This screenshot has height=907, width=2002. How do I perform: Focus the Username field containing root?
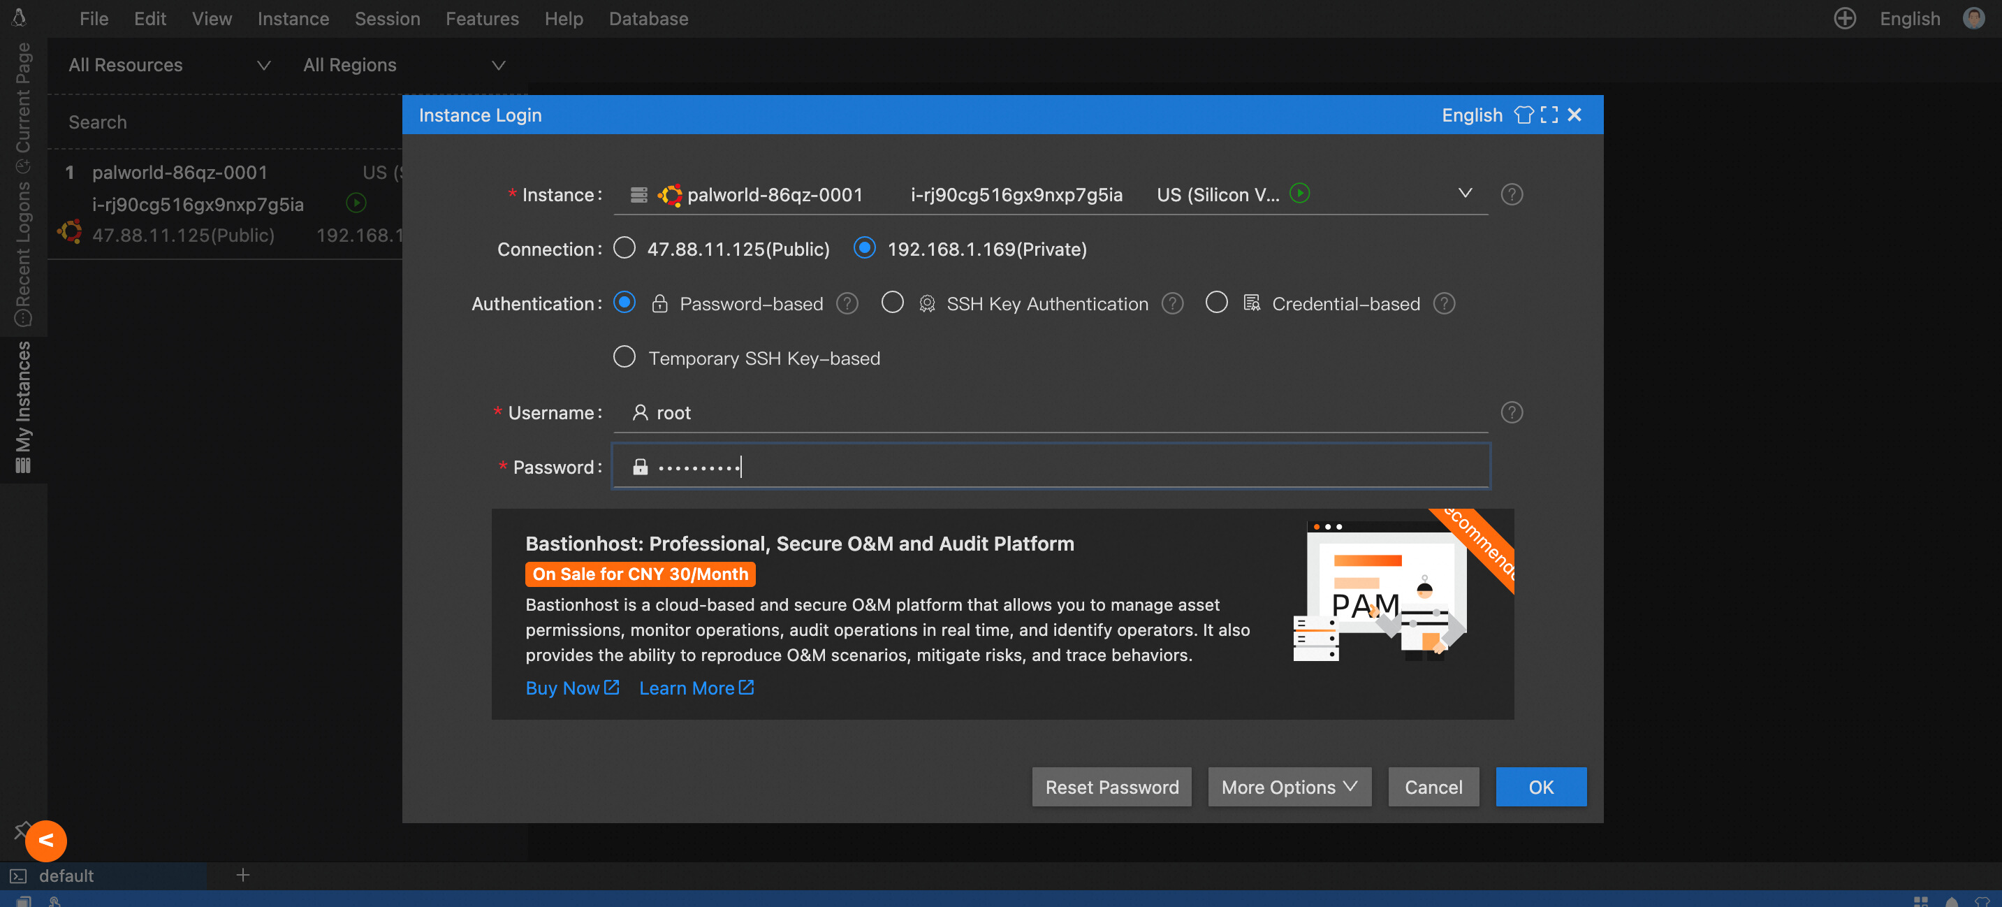coord(1051,413)
